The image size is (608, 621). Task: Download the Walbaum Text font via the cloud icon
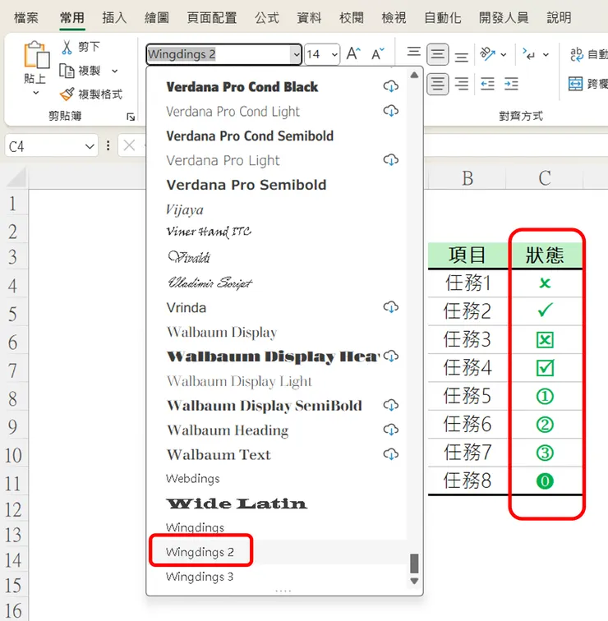coord(390,454)
